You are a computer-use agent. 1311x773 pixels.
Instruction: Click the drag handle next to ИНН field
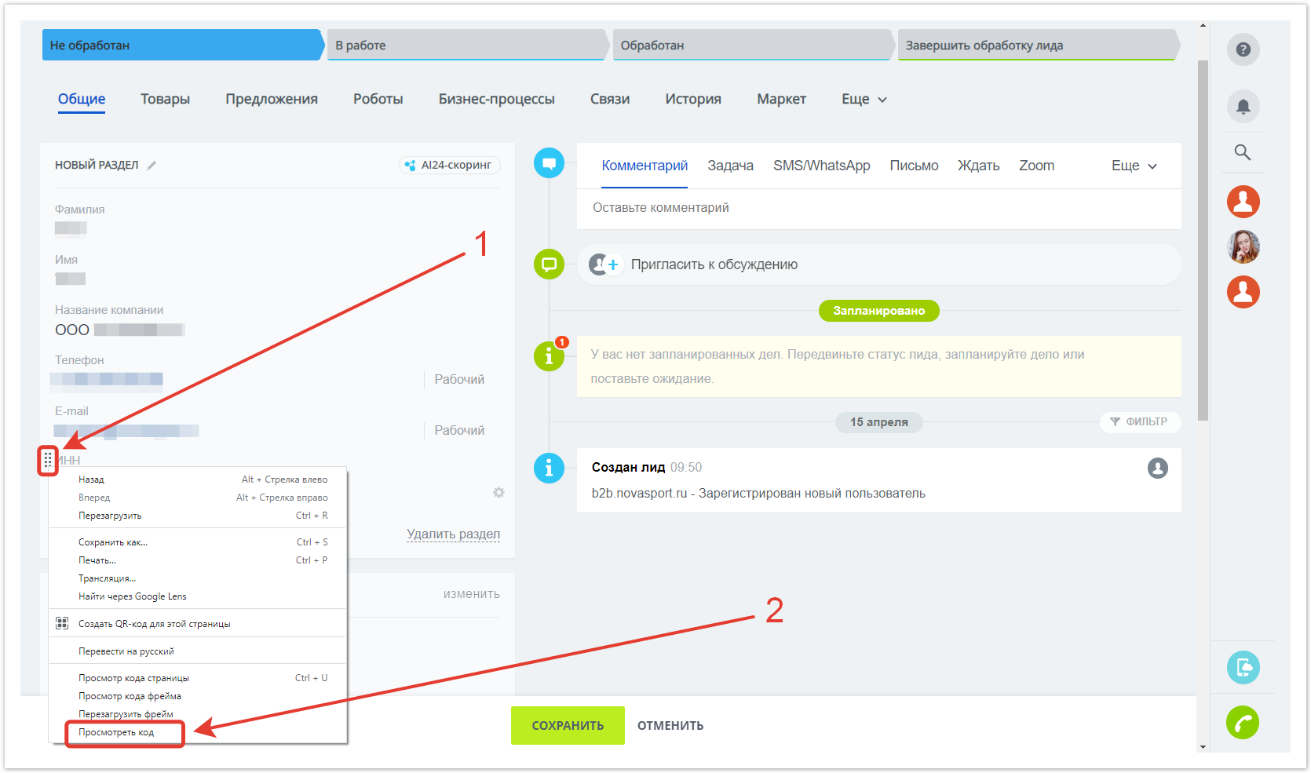pos(48,460)
